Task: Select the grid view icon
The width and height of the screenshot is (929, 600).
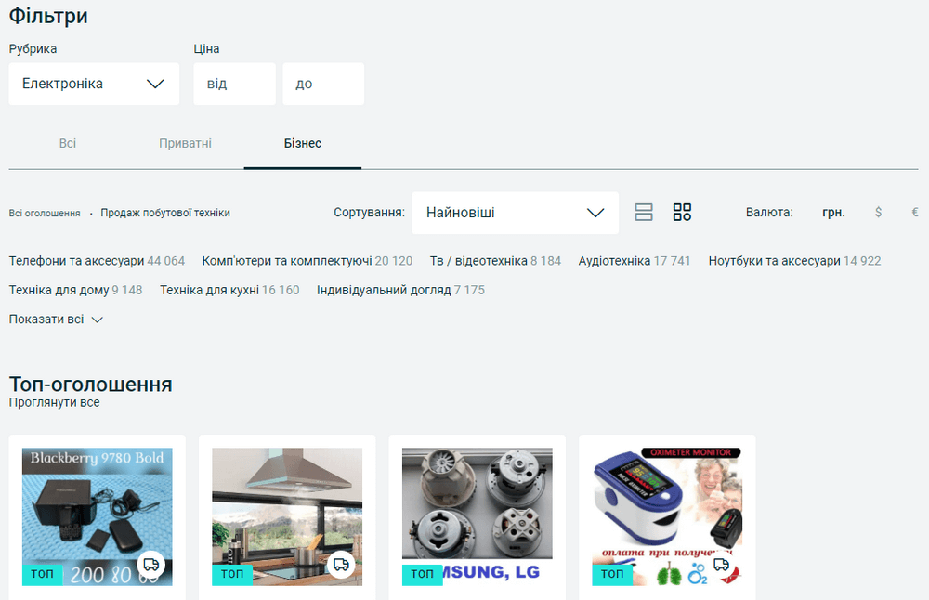Action: (682, 212)
